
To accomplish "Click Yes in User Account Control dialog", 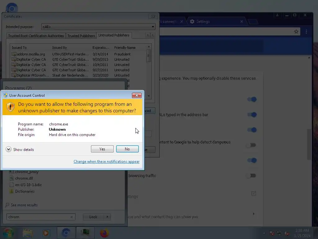I will [102, 149].
